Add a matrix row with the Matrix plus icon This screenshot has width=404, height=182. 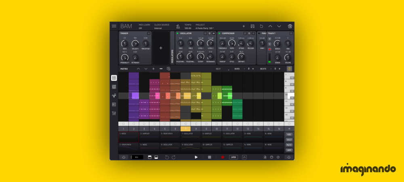153,69
